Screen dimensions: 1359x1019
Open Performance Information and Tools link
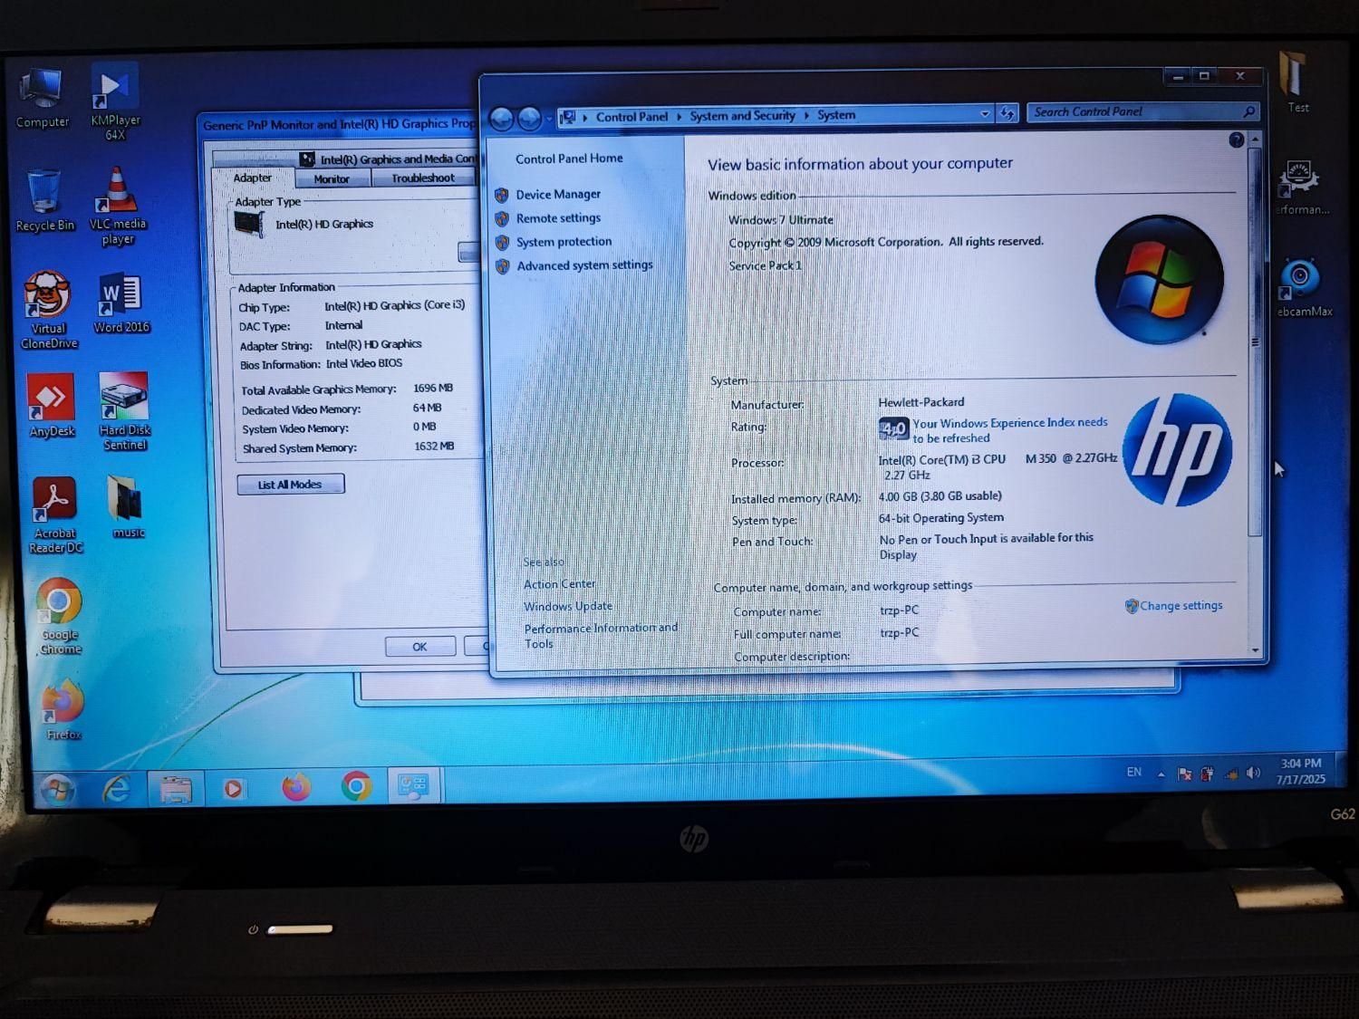tap(601, 636)
